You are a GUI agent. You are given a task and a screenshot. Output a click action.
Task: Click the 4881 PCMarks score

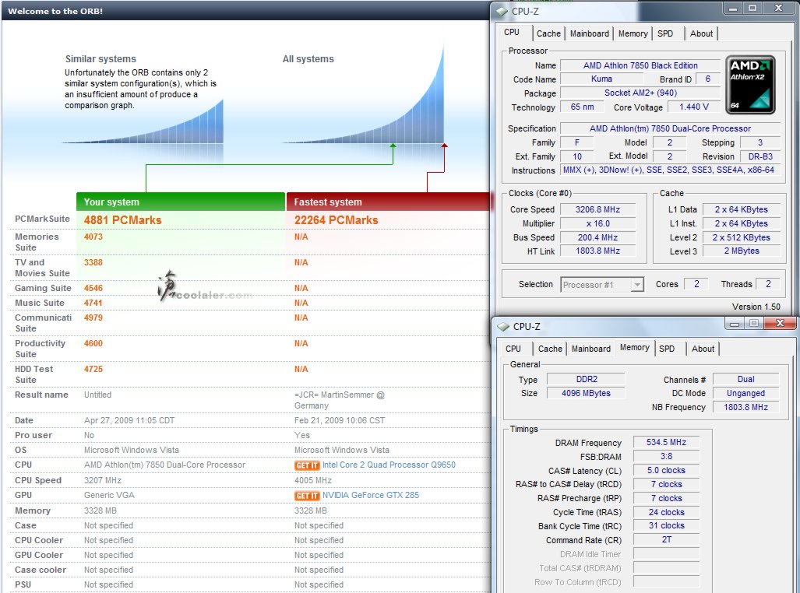pos(122,220)
